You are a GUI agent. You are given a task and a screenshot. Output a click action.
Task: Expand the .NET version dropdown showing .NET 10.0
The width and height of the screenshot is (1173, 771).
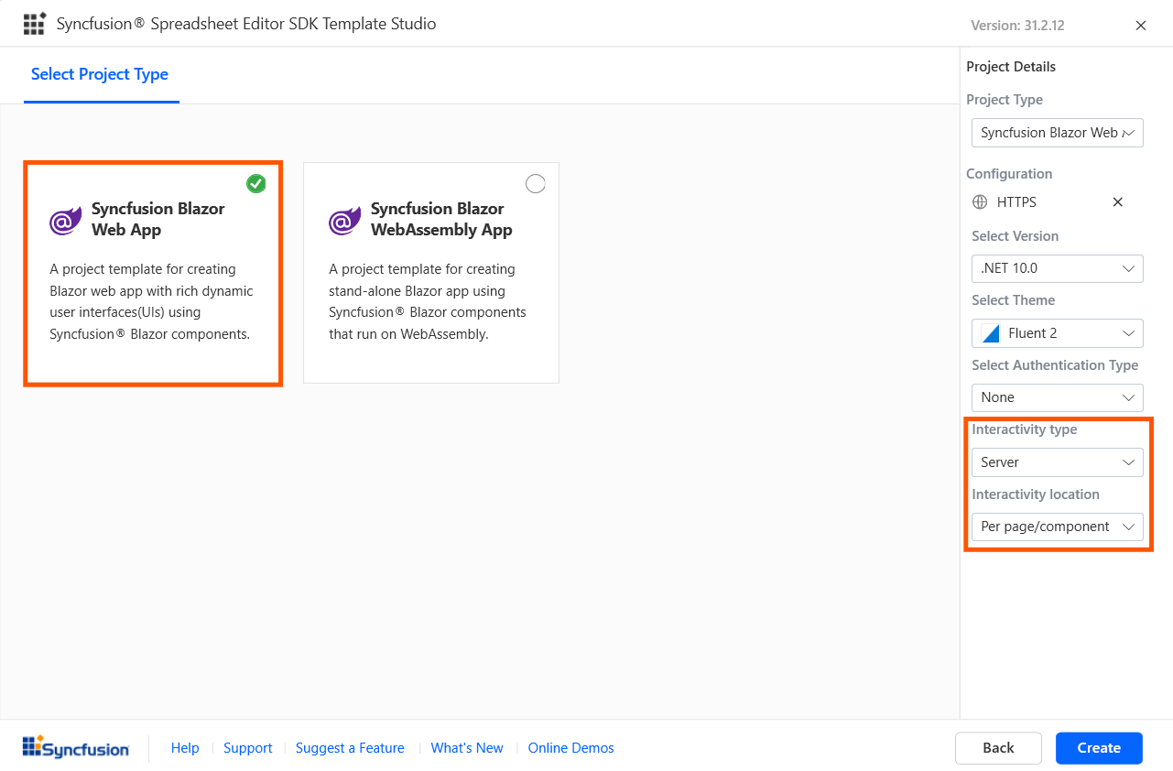click(x=1057, y=268)
